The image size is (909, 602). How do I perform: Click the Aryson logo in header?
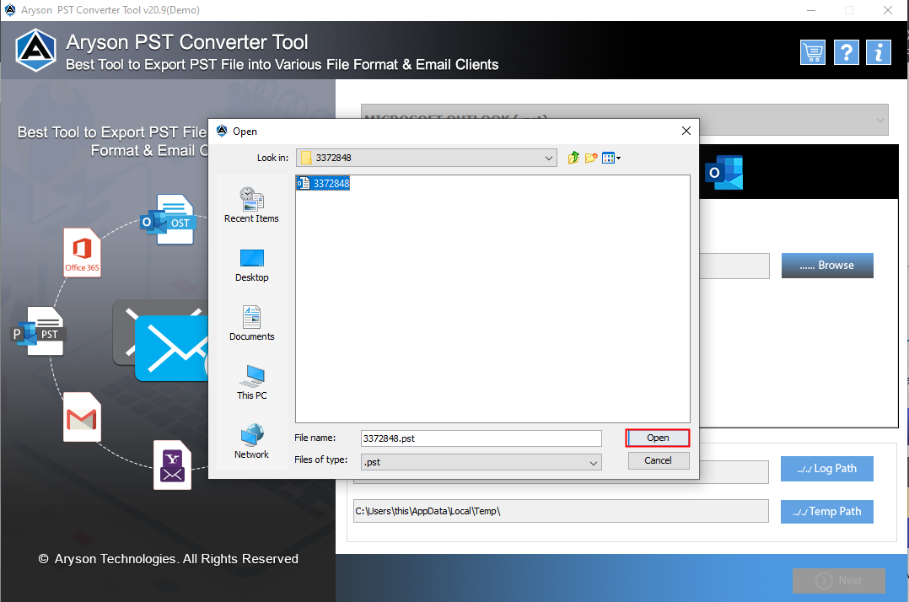36,51
